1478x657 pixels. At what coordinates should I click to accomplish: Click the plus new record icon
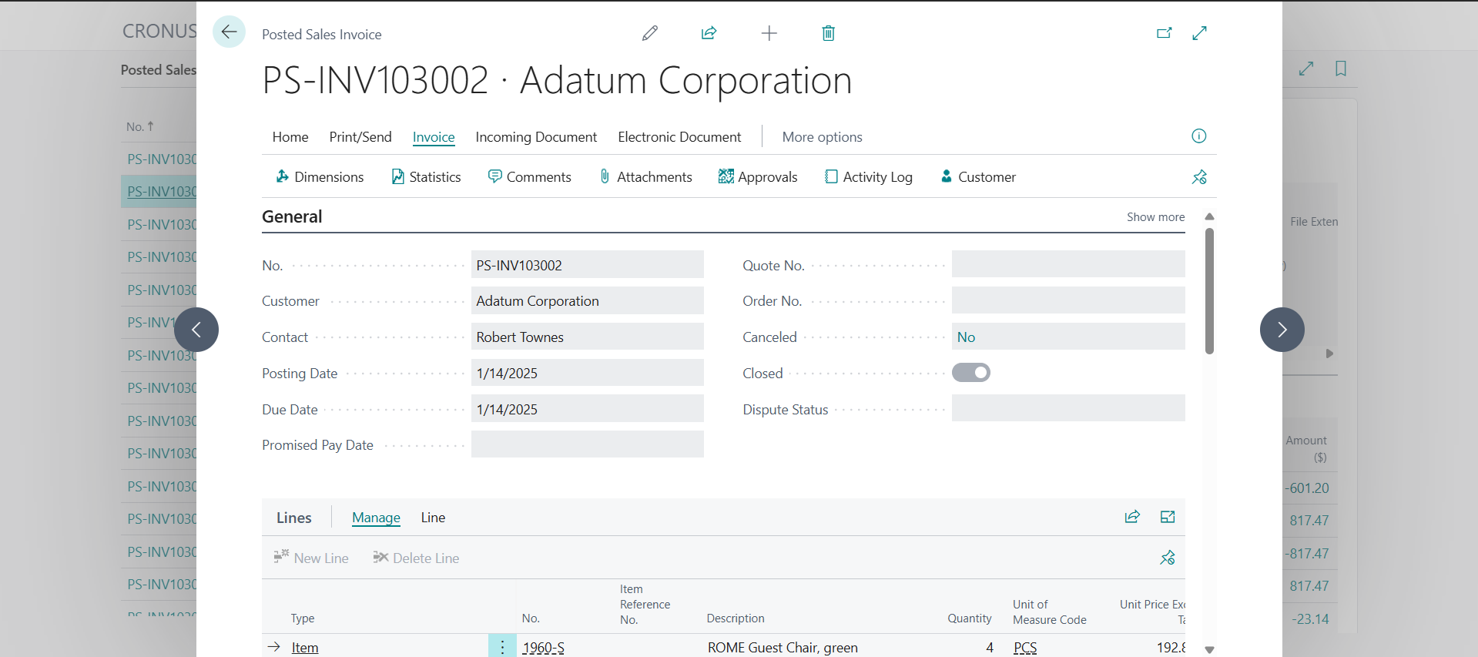click(x=769, y=33)
